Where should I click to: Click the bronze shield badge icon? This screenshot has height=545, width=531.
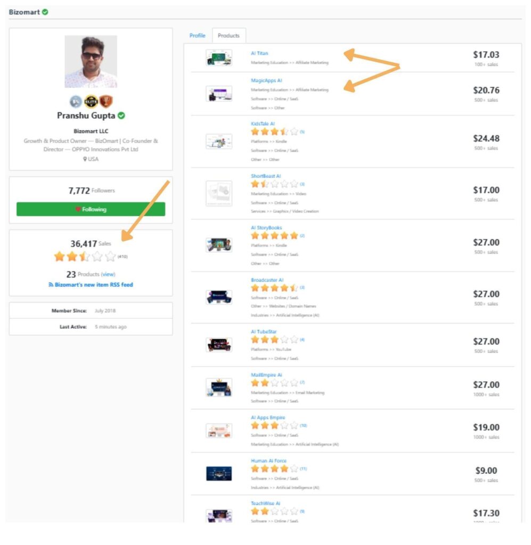click(107, 102)
